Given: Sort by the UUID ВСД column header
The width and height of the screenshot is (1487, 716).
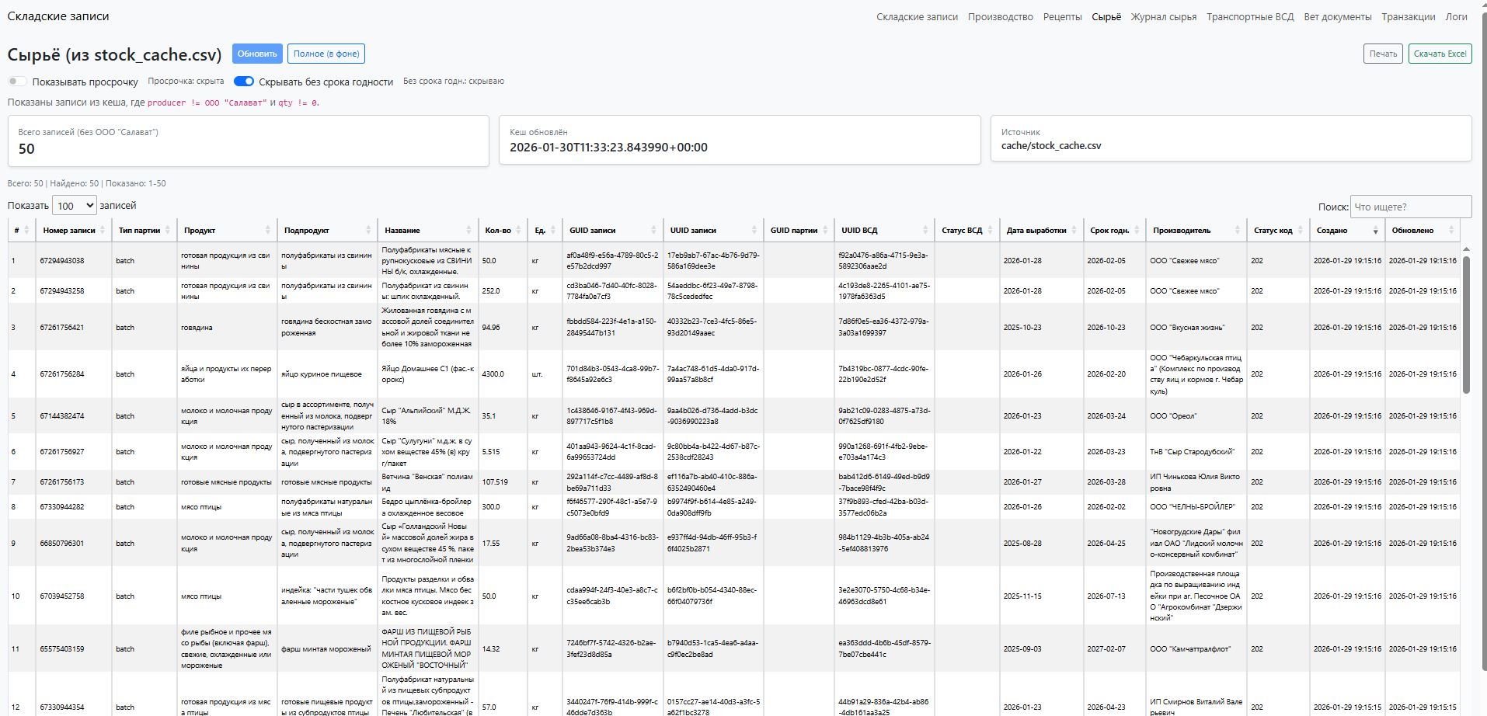Looking at the screenshot, I should (883, 230).
